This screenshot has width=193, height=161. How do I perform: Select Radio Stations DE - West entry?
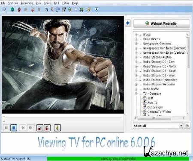(159, 76)
